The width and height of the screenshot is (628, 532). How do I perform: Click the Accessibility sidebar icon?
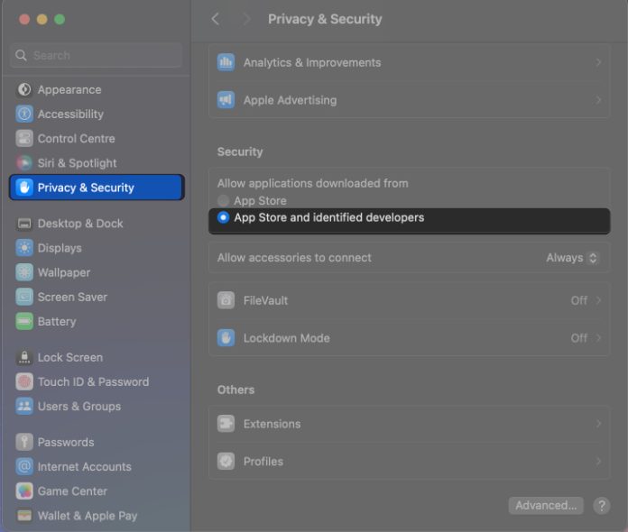tap(24, 115)
